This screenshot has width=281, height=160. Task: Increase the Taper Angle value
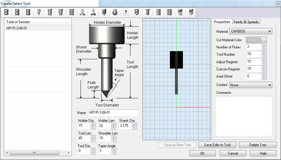pos(113,149)
